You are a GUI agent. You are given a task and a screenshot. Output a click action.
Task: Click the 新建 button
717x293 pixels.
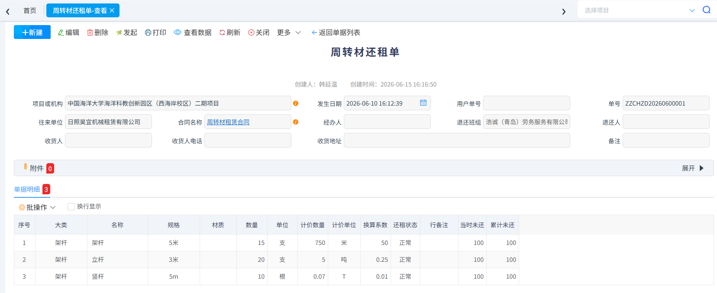[x=32, y=32]
